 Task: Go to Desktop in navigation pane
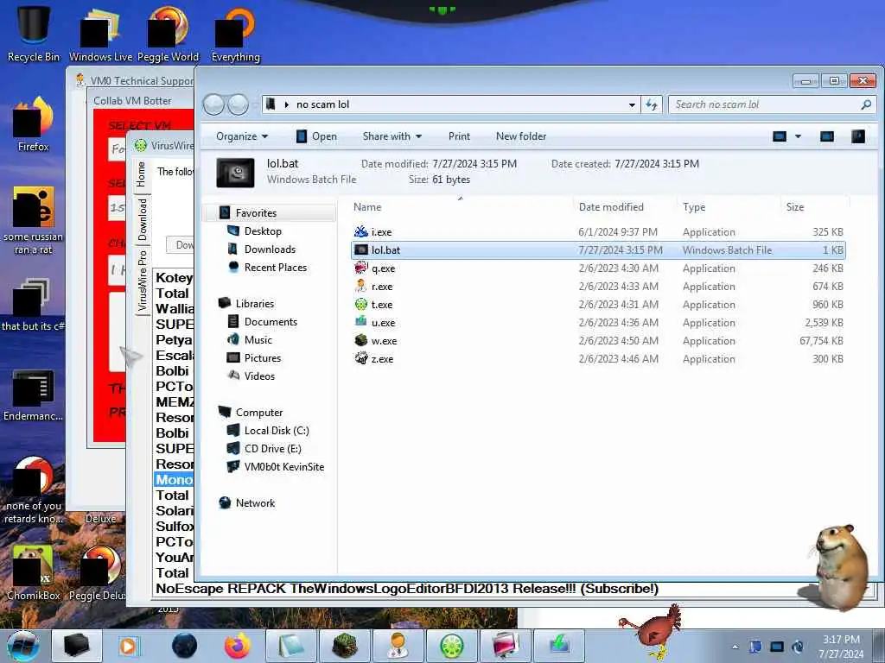263,231
